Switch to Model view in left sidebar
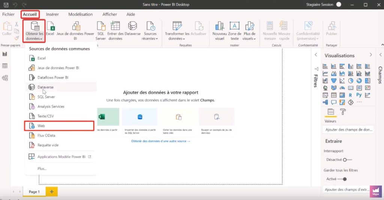 pyautogui.click(x=5, y=78)
